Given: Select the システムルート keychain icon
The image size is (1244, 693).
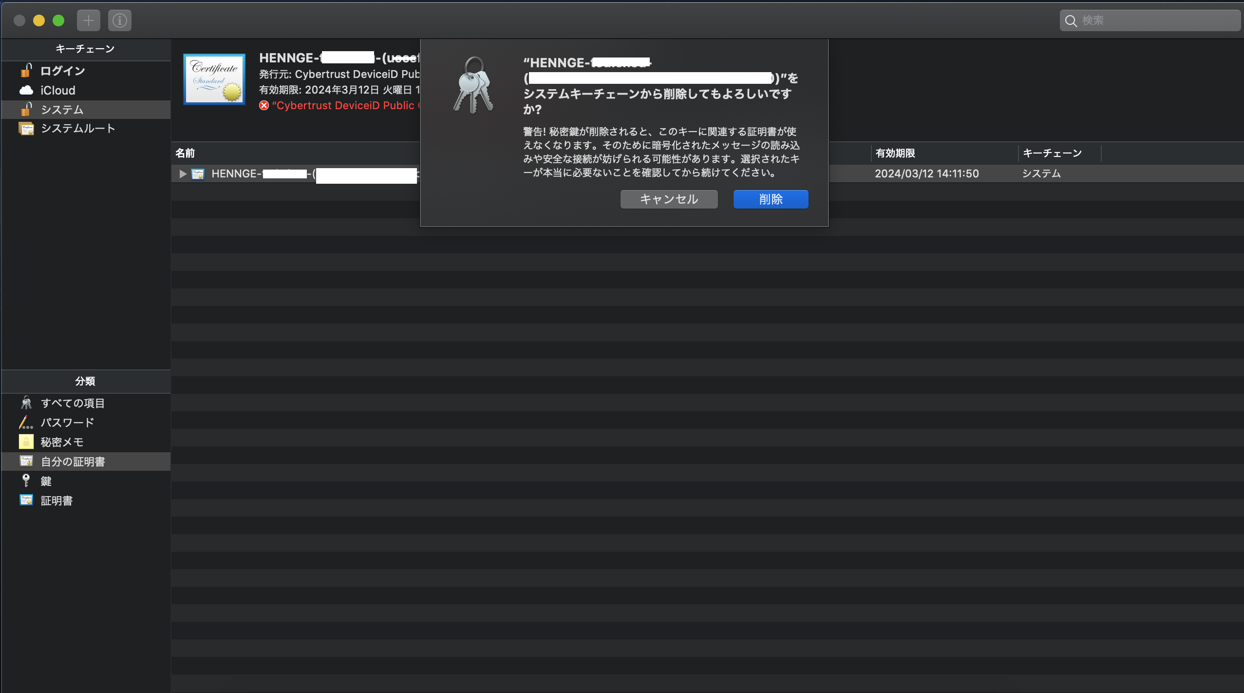Looking at the screenshot, I should pos(27,128).
